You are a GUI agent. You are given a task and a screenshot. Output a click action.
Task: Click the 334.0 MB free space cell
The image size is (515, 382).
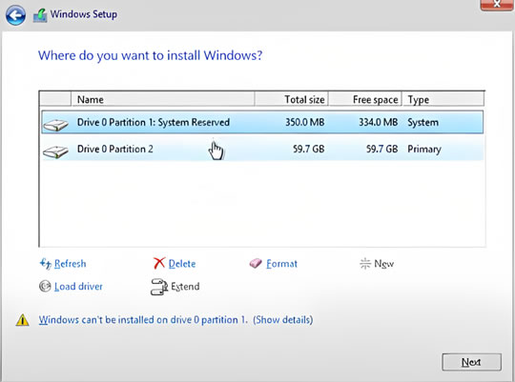pos(378,122)
